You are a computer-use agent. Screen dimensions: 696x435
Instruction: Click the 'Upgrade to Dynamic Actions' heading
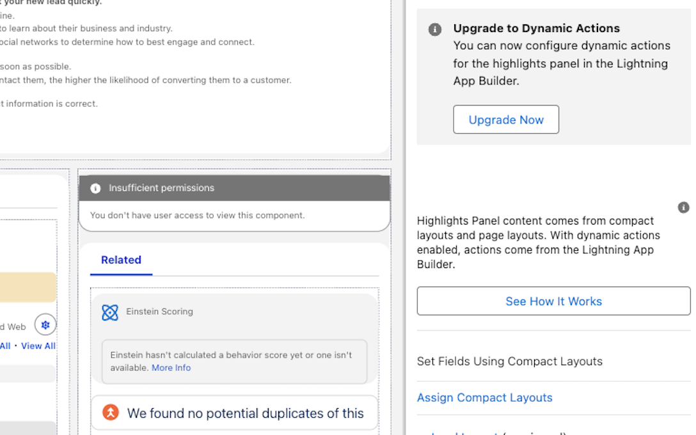pos(536,28)
